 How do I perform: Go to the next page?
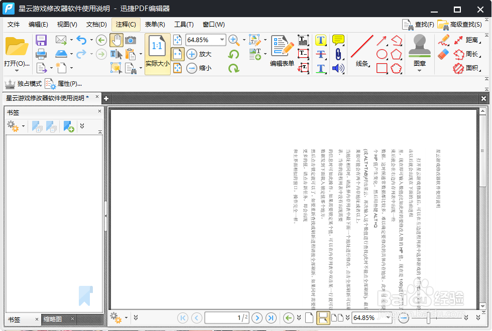tap(257, 318)
